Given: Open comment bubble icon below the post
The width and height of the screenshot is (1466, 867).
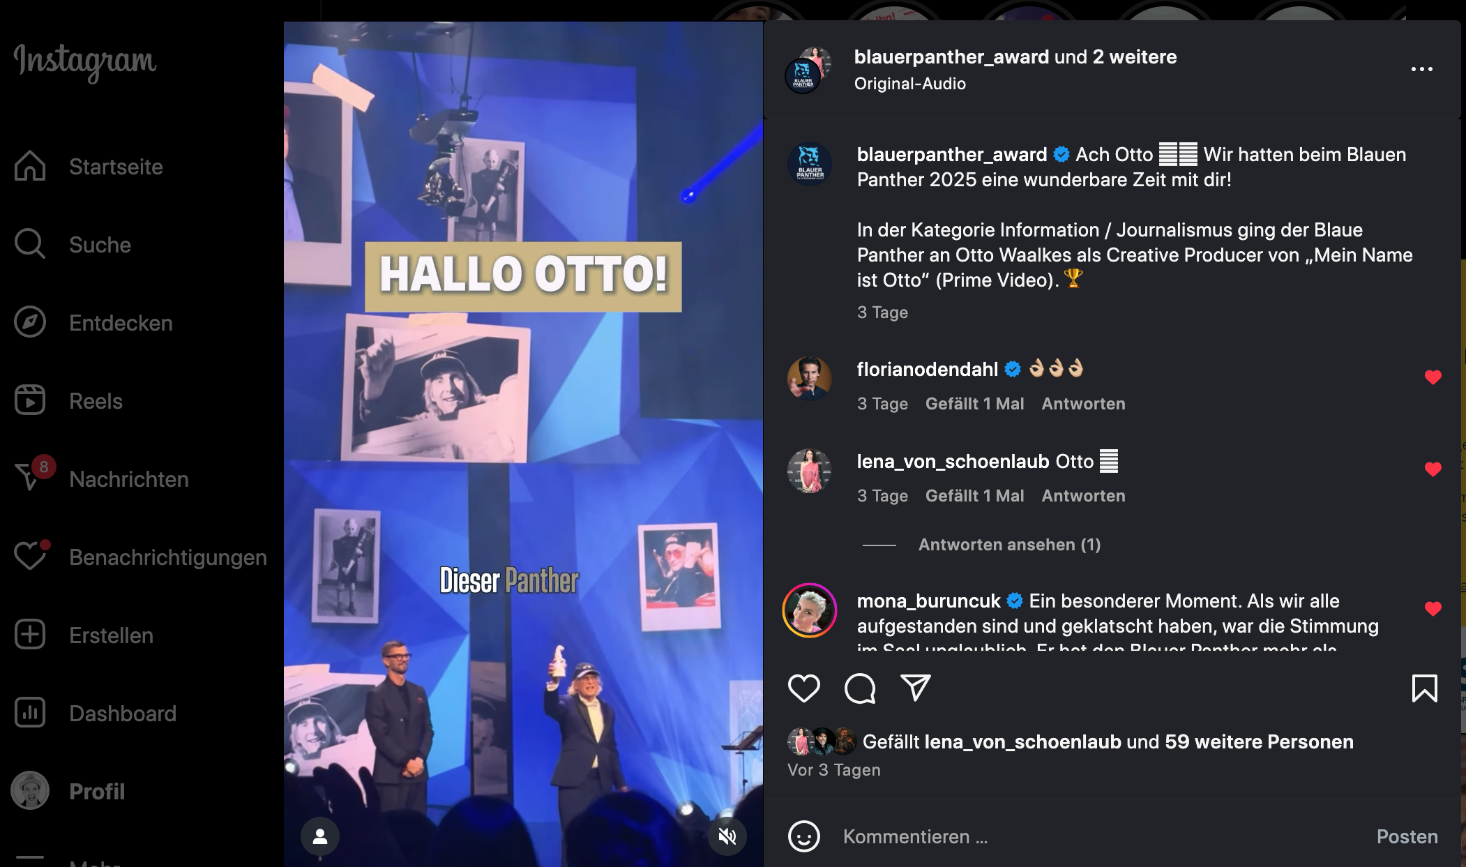Looking at the screenshot, I should (x=859, y=688).
